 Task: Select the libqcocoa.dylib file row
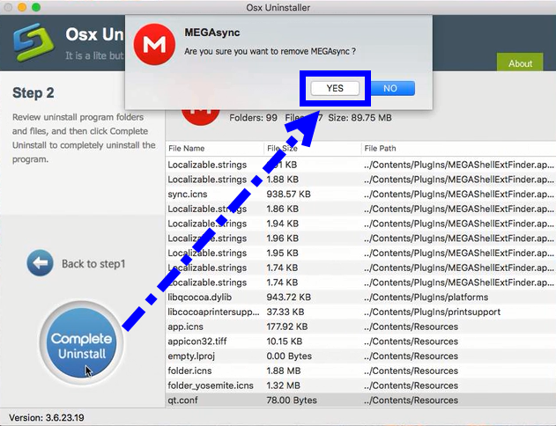pos(199,297)
